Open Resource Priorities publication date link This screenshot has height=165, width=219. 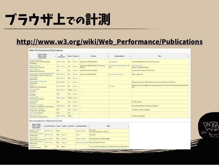click(x=61, y=116)
